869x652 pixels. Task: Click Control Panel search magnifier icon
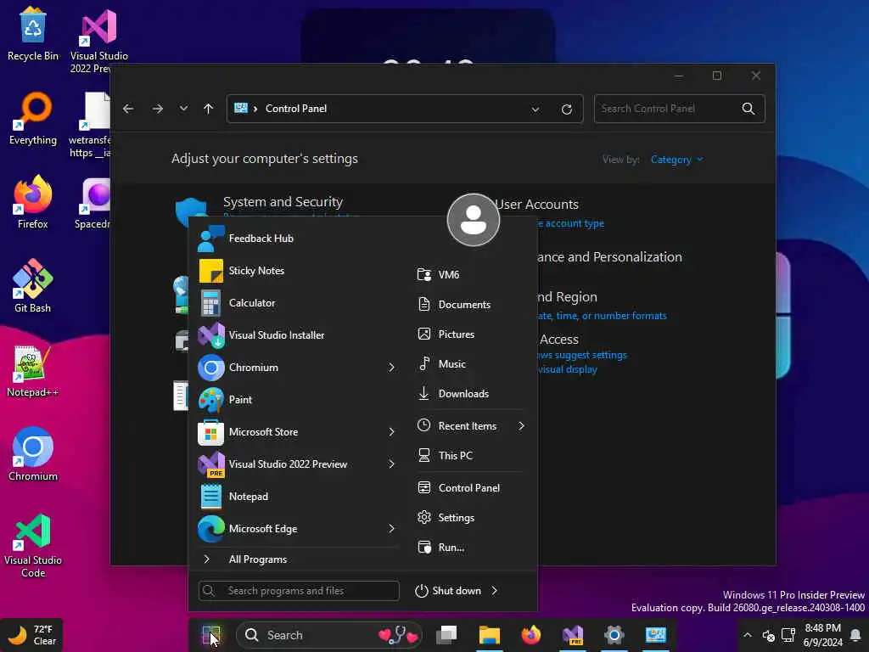[x=748, y=109]
